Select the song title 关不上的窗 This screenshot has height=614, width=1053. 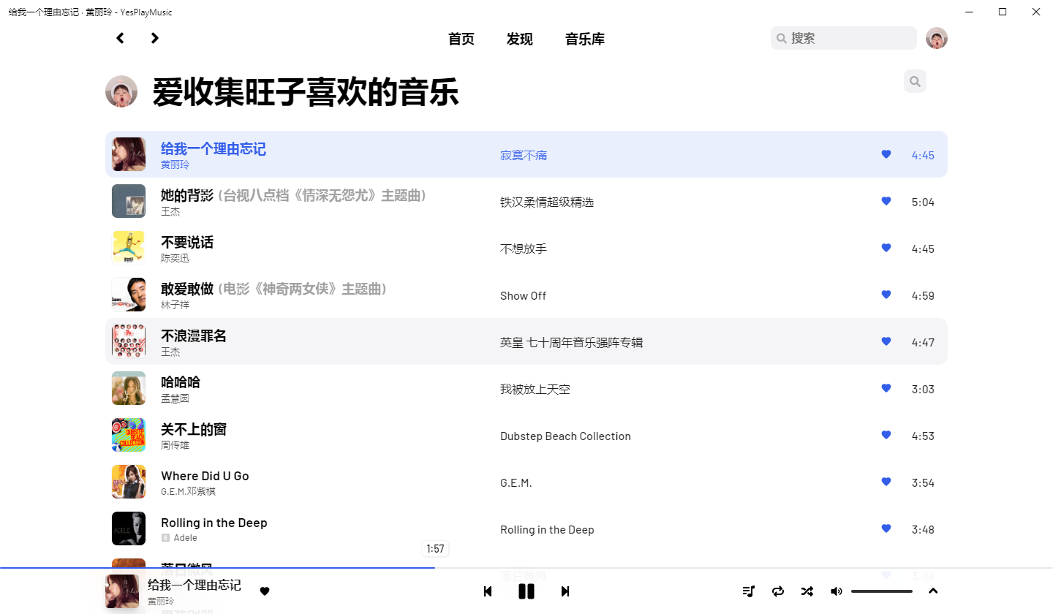point(194,429)
